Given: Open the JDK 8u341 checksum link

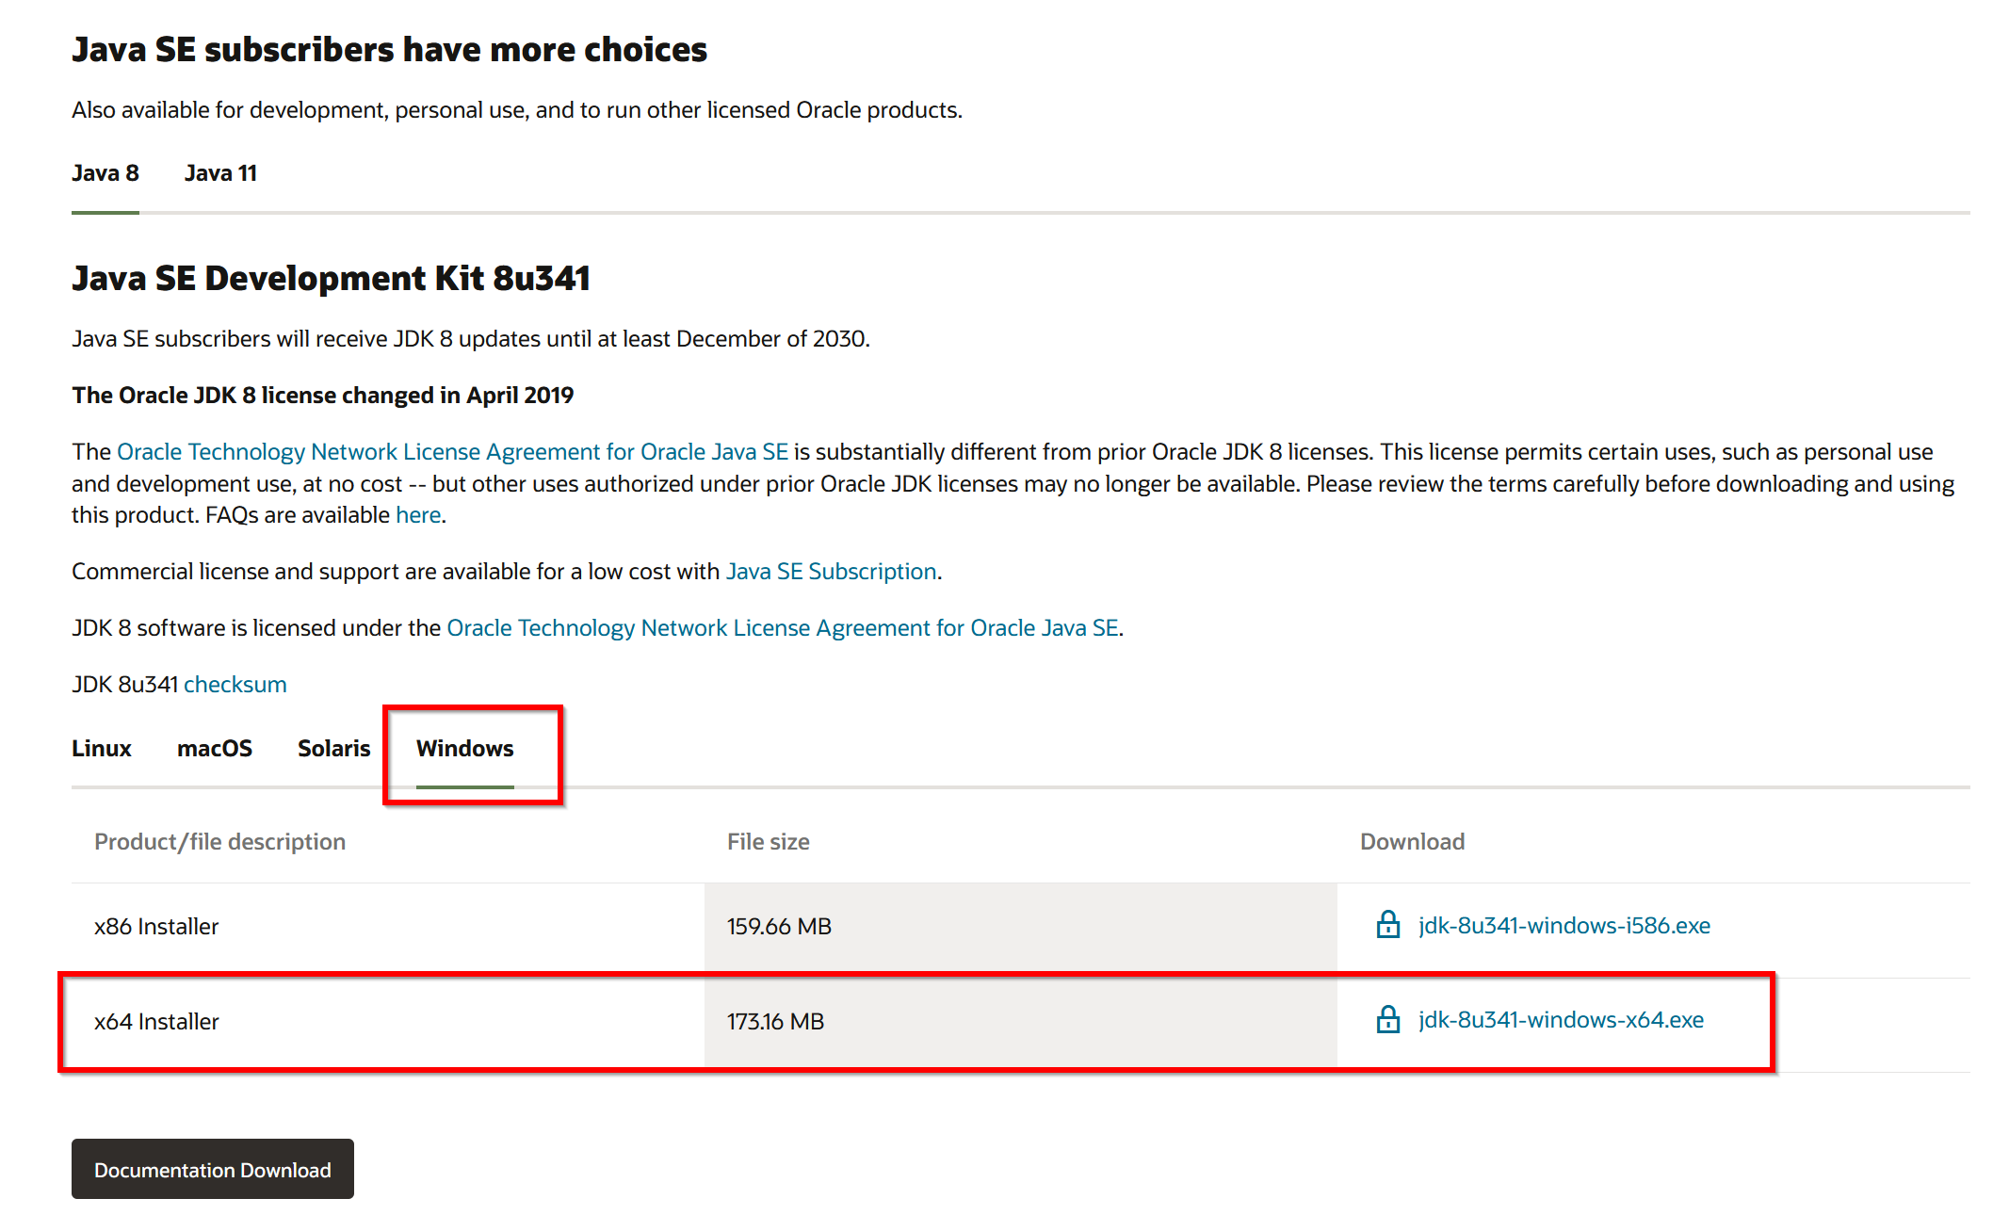Looking at the screenshot, I should [235, 685].
